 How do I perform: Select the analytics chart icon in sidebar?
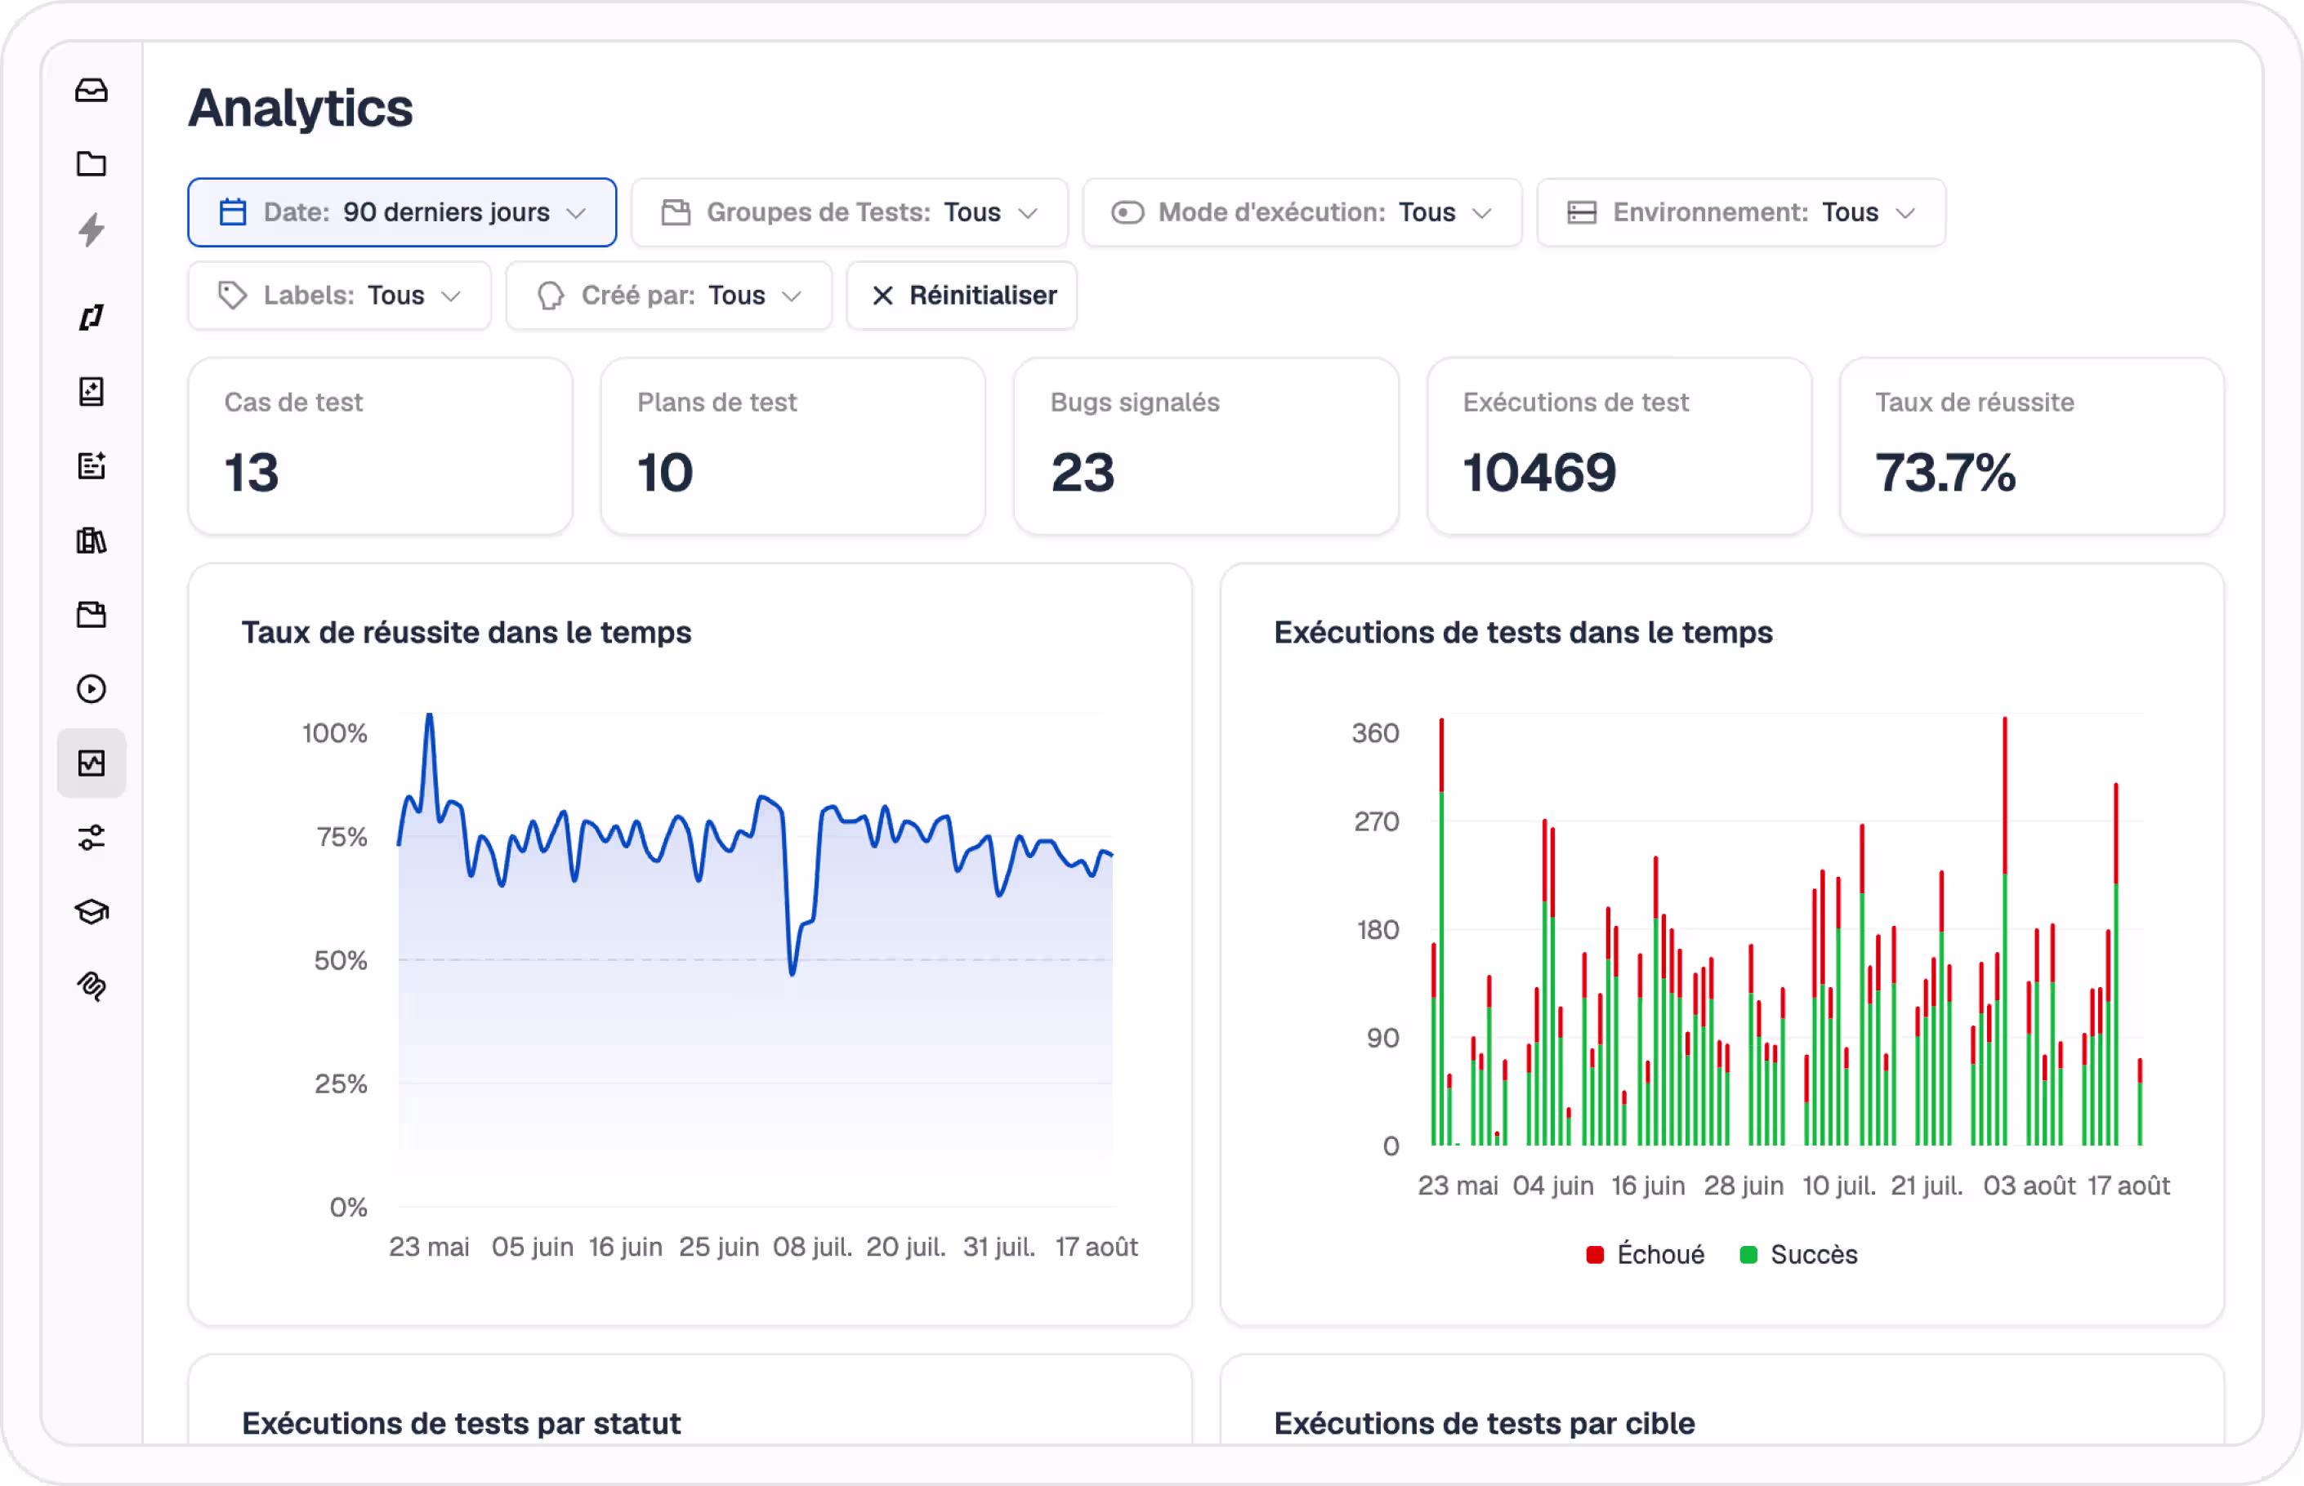[x=92, y=763]
